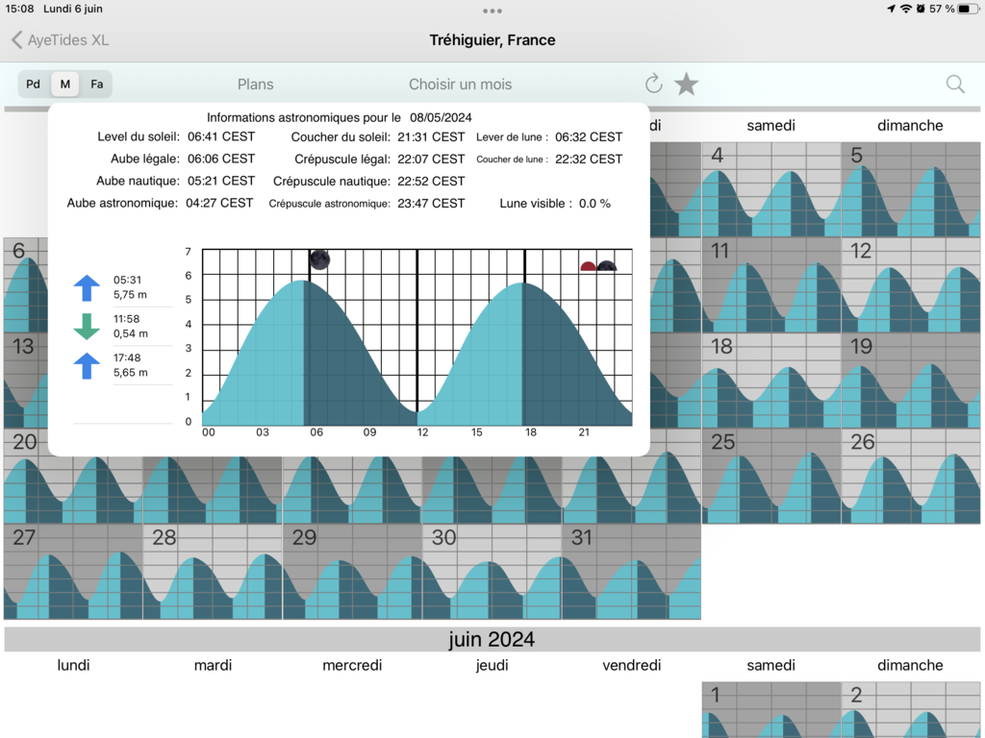Tap the Tréhiguier, France title

492,40
